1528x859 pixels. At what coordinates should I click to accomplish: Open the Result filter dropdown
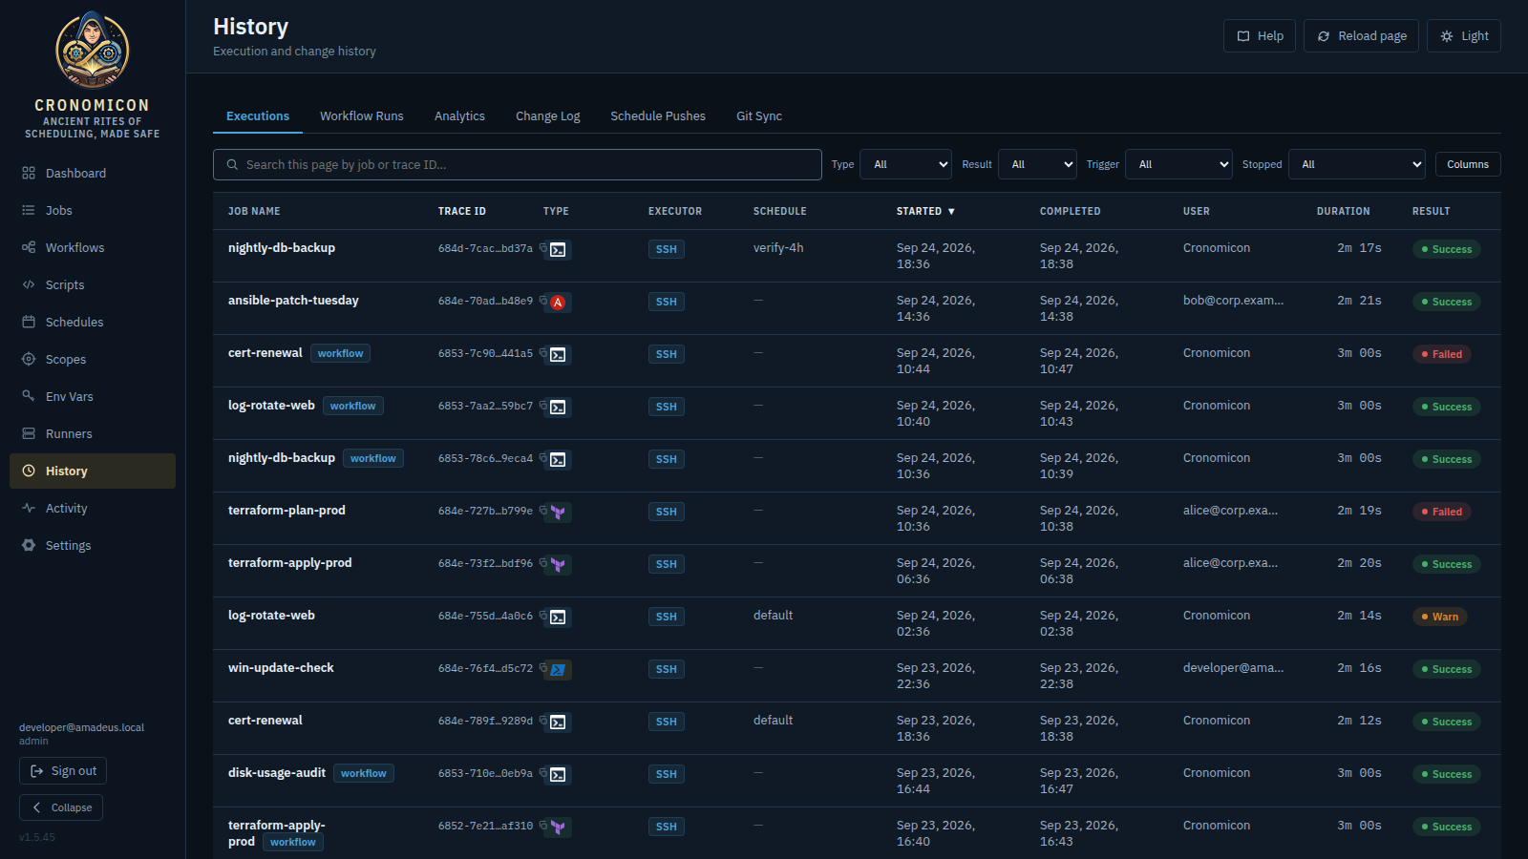(x=1037, y=164)
